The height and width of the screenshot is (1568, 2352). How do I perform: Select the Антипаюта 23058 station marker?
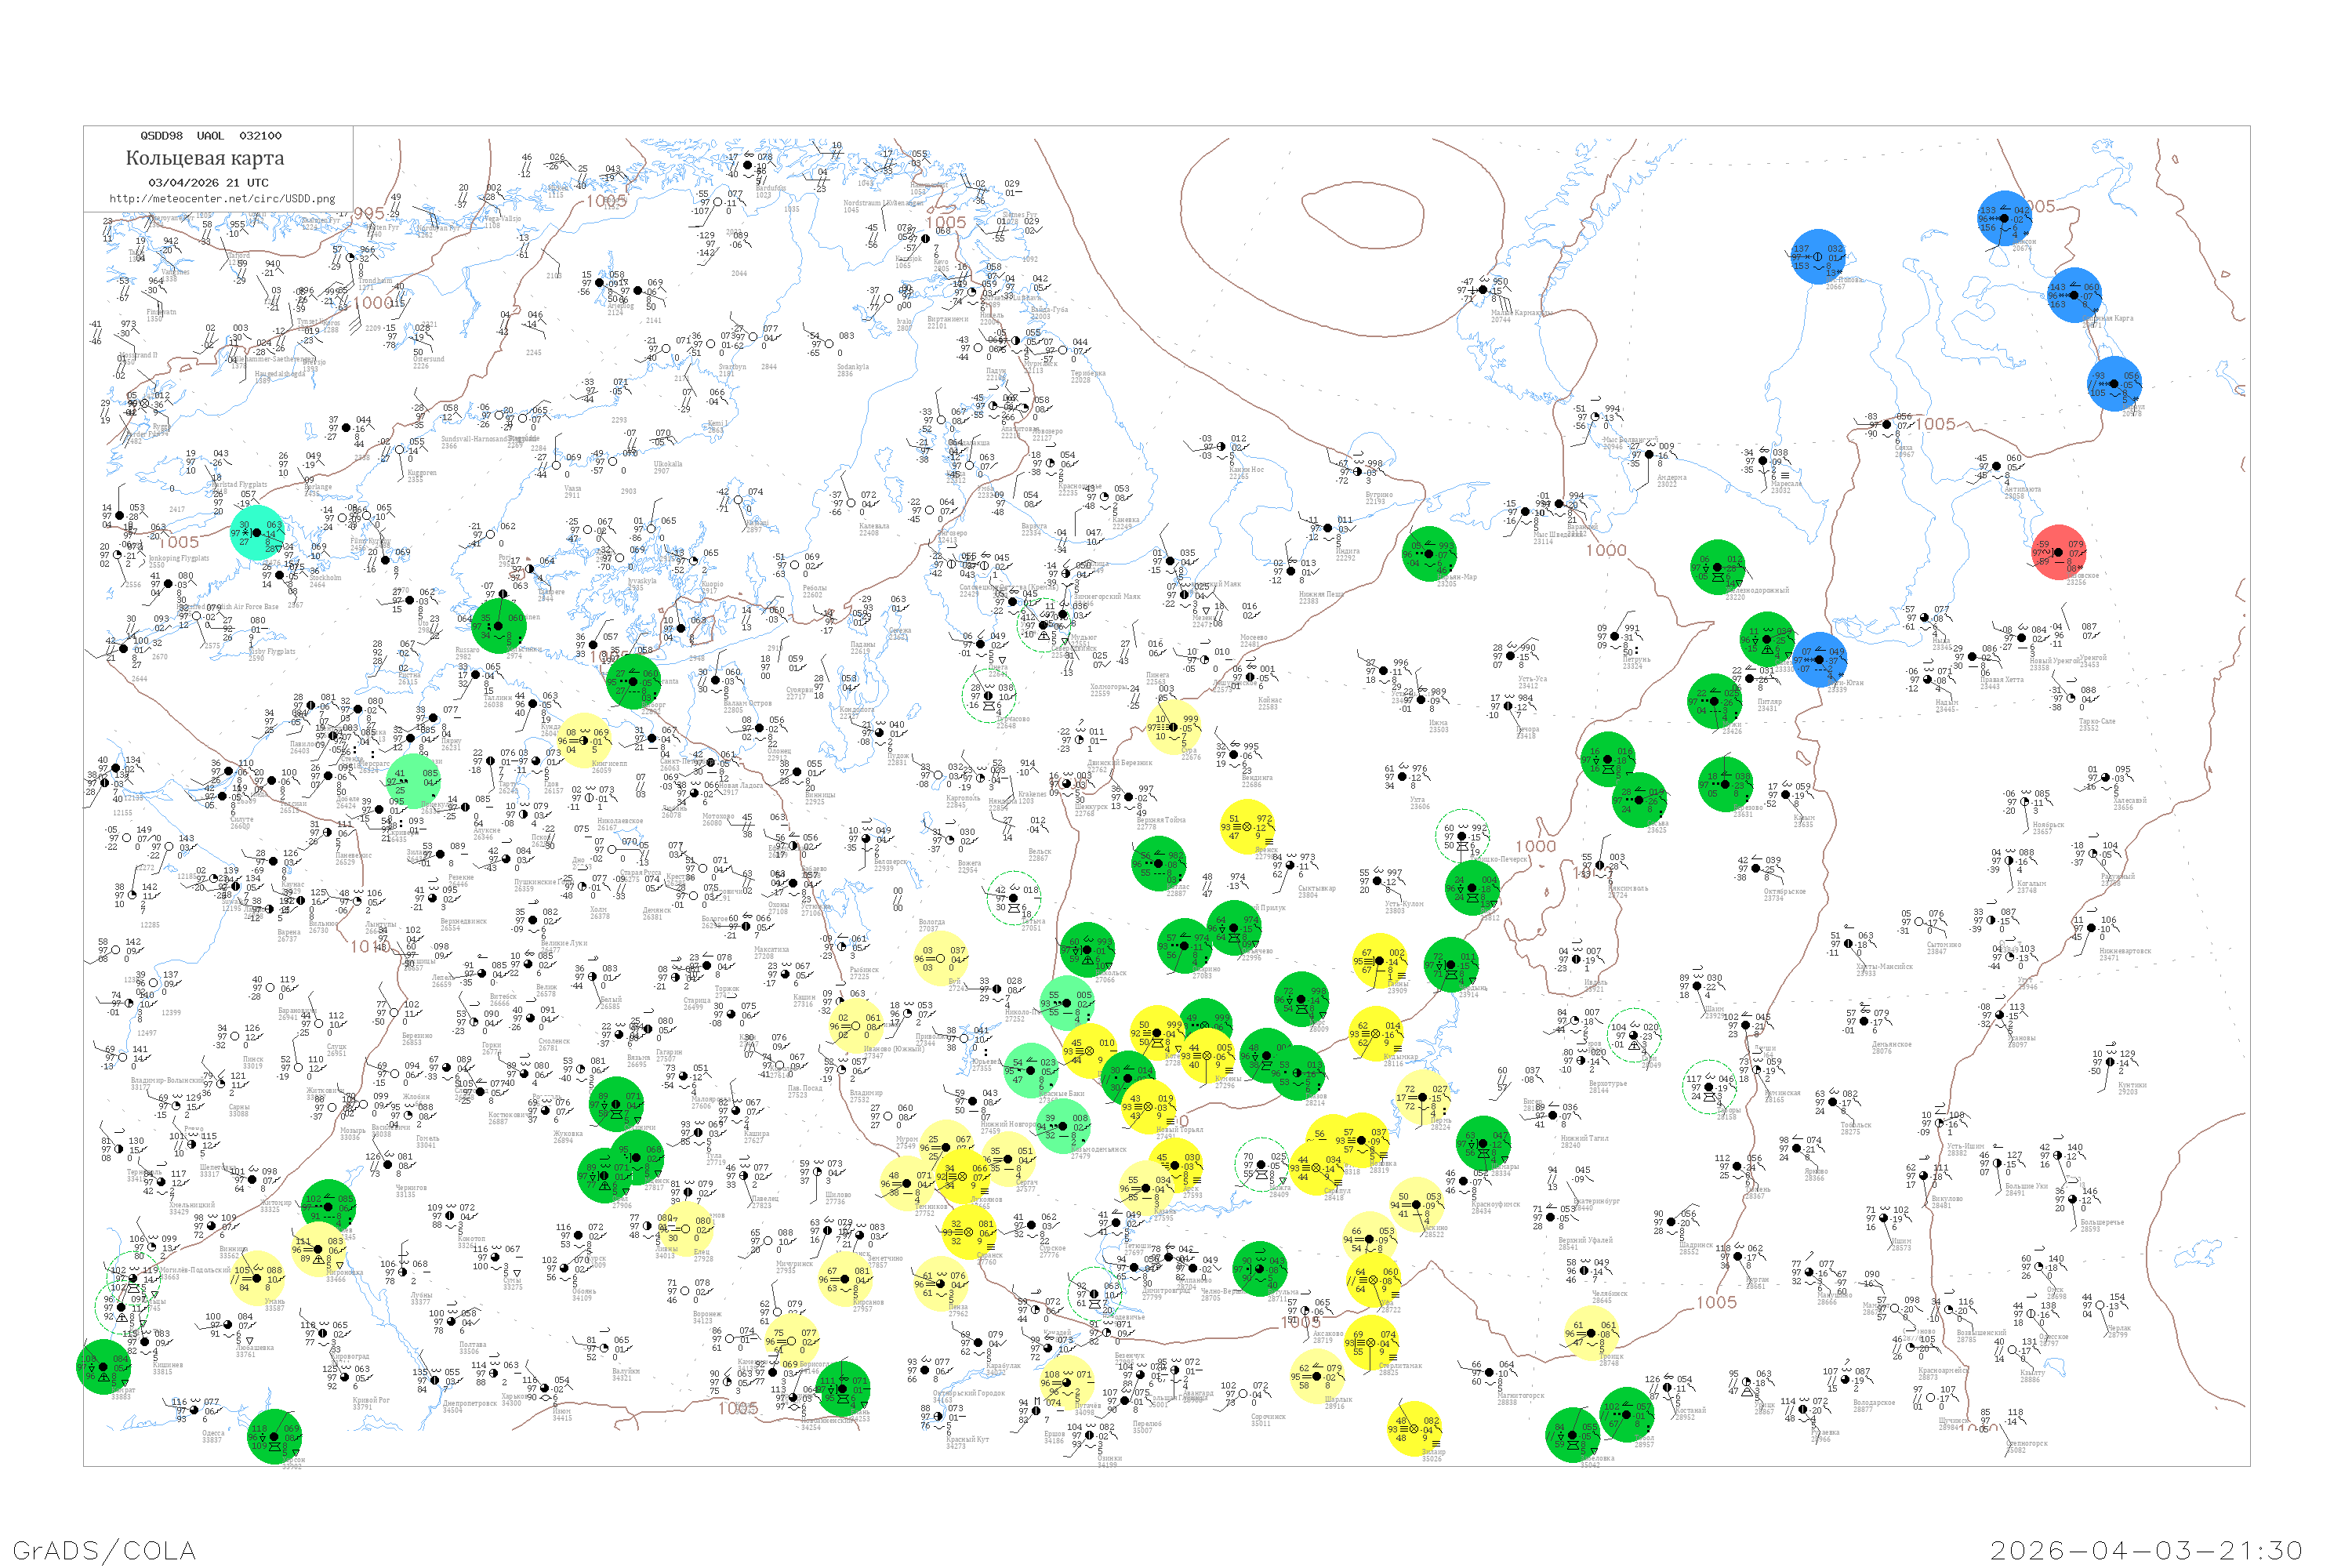1996,467
